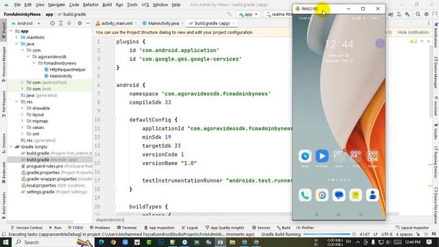Viewport: 439px width, 247px height.
Task: Tap the phone Home navigation button
Action: pyautogui.click(x=339, y=214)
